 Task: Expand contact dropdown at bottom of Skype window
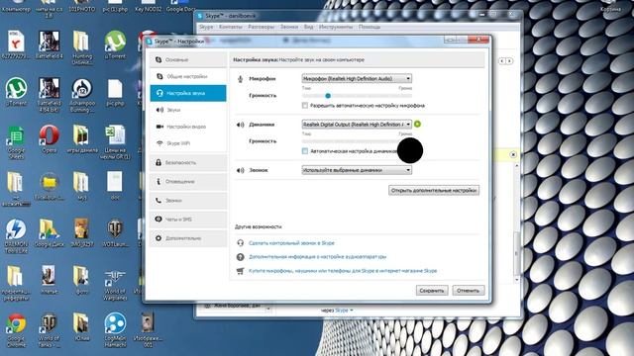267,309
